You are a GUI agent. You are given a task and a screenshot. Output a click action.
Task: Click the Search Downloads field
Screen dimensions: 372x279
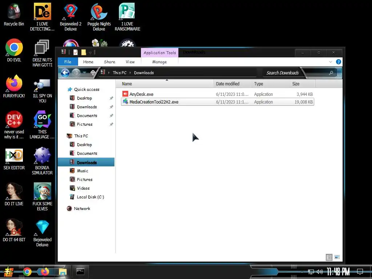[299, 73]
